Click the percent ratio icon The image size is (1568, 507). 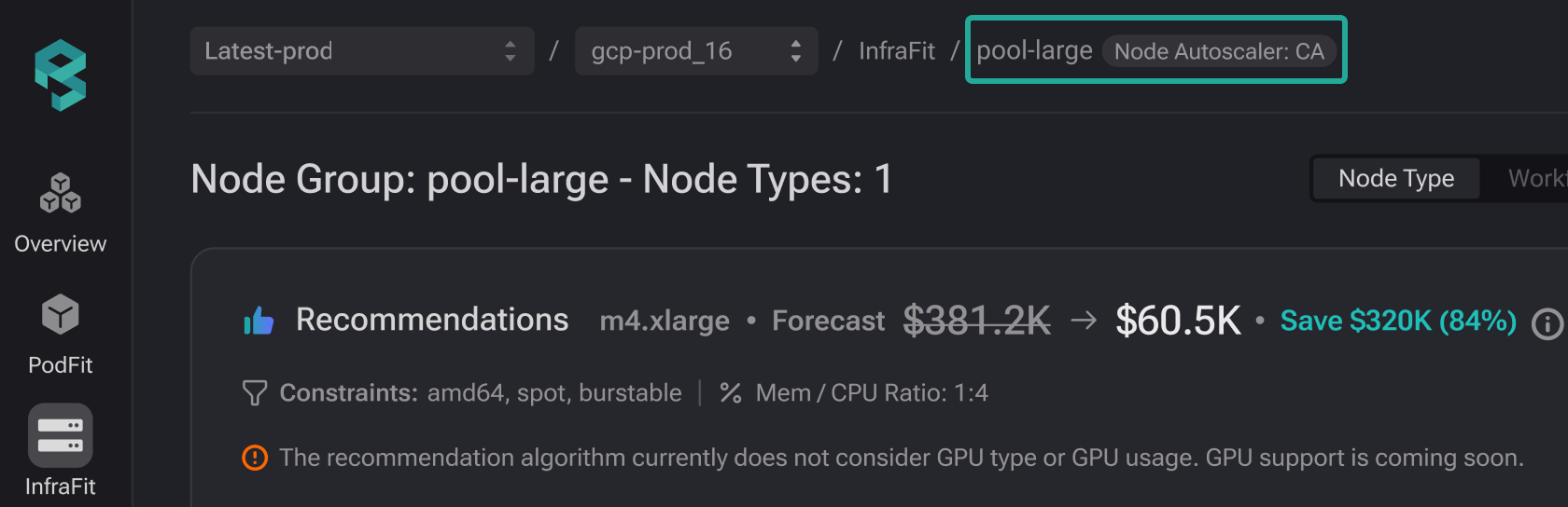(x=731, y=393)
